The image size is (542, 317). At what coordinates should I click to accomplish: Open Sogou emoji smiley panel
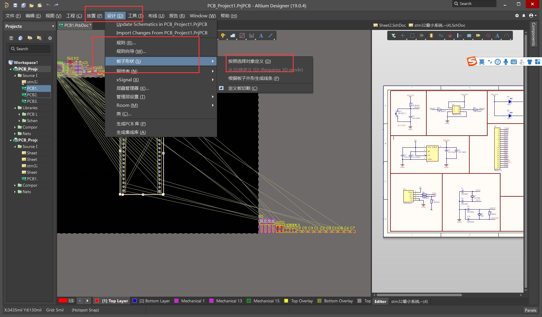[x=498, y=62]
